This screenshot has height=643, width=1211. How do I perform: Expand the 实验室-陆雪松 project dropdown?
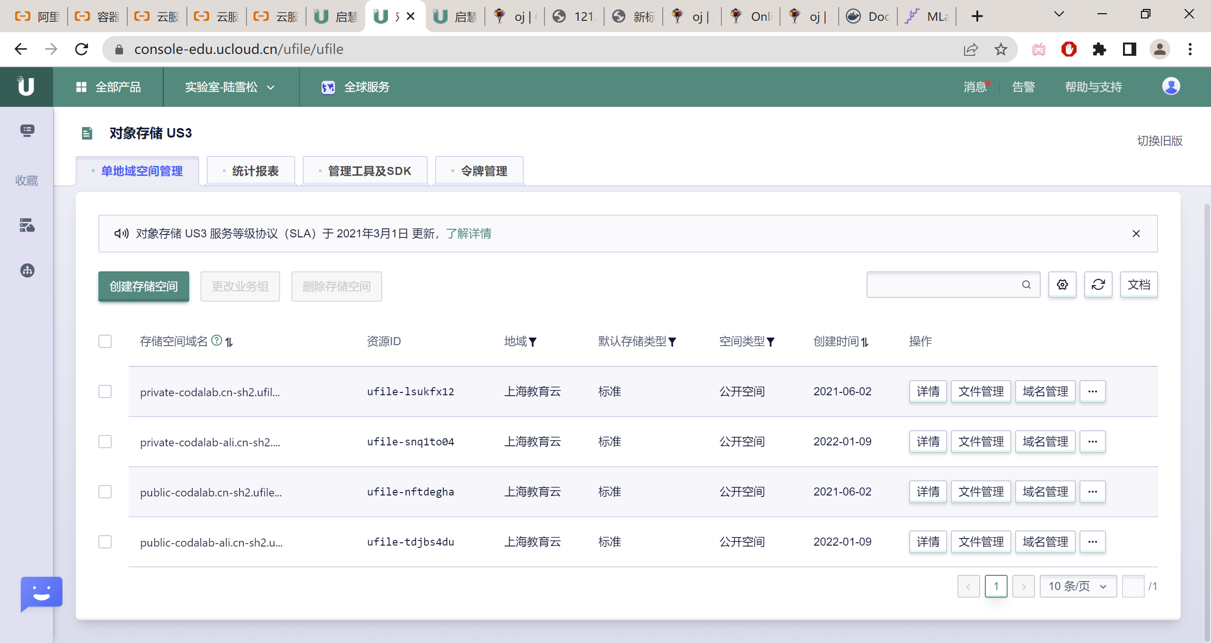click(230, 87)
